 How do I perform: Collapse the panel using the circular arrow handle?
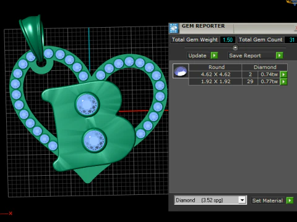tap(235, 48)
